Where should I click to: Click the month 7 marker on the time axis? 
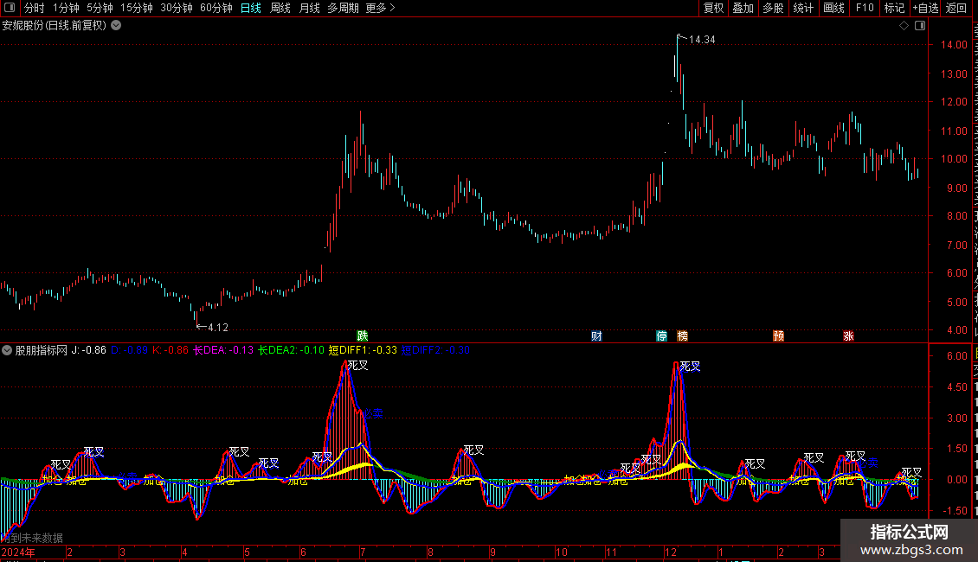click(363, 552)
